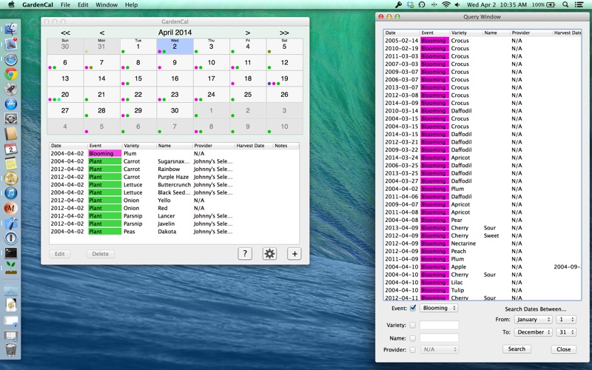592x370 pixels.
Task: Select the Onion Yello row
Action: click(174, 200)
